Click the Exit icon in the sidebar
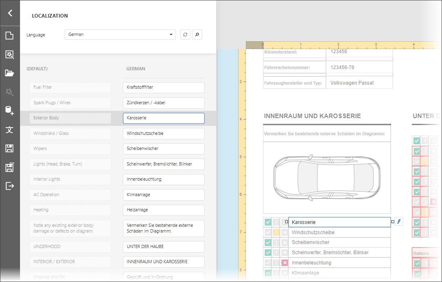The image size is (442, 282). pyautogui.click(x=9, y=186)
